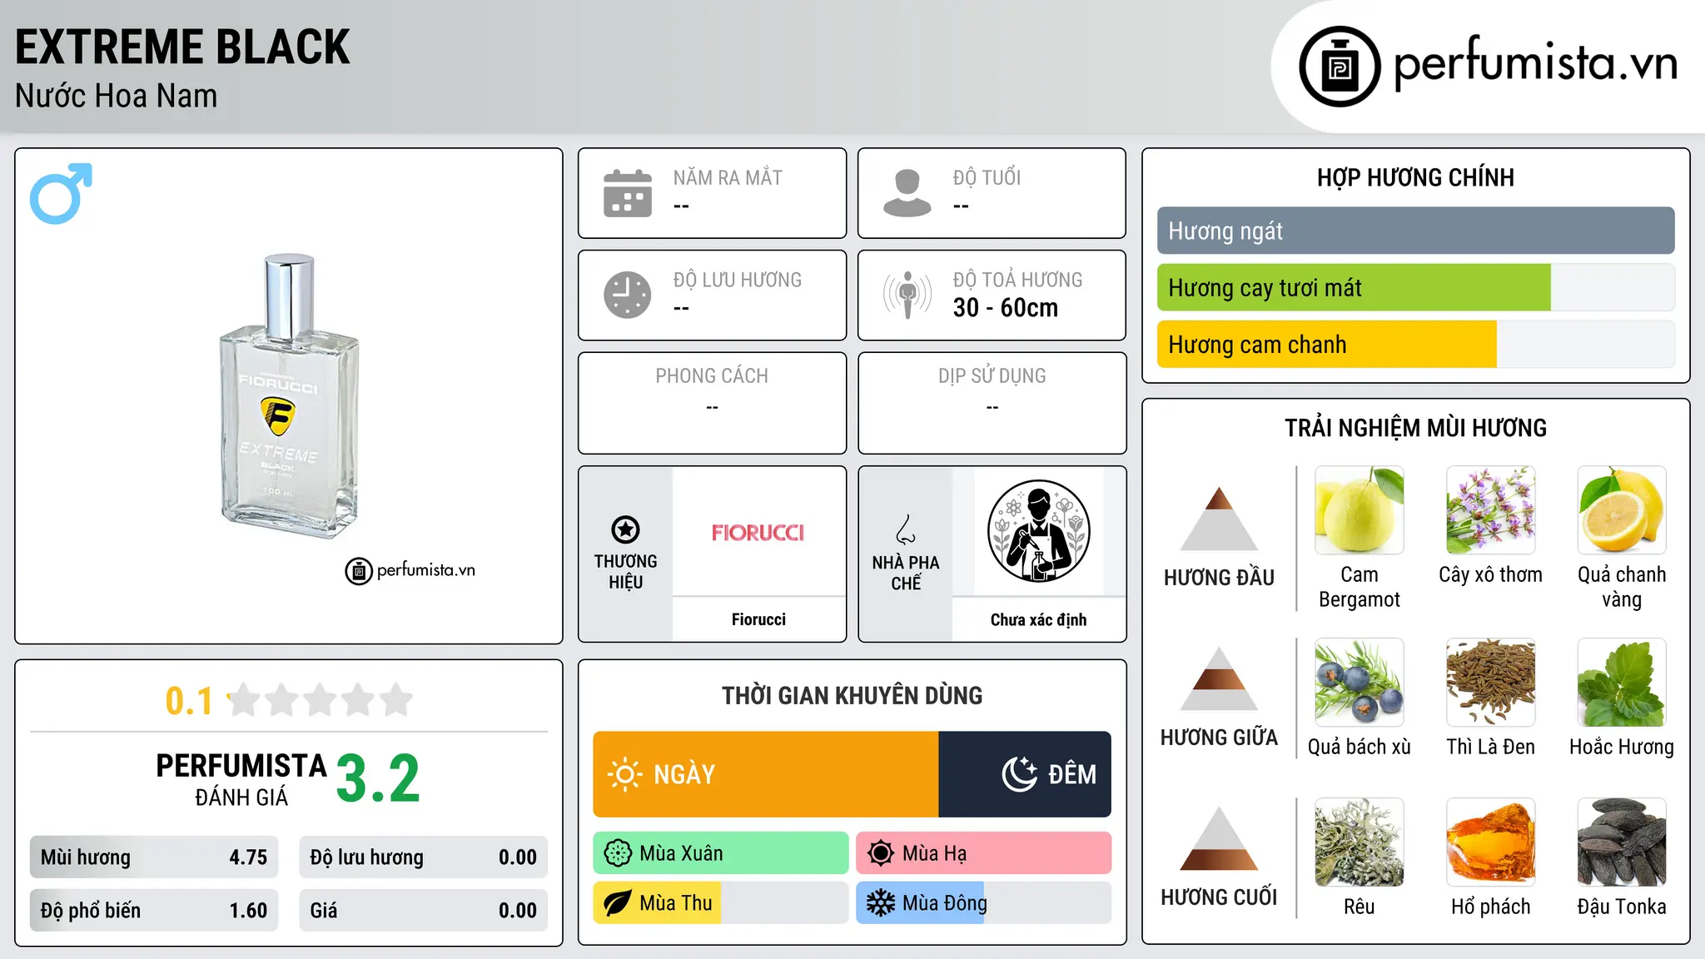Click the blue male gender symbol
This screenshot has height=959, width=1705.
[x=61, y=193]
